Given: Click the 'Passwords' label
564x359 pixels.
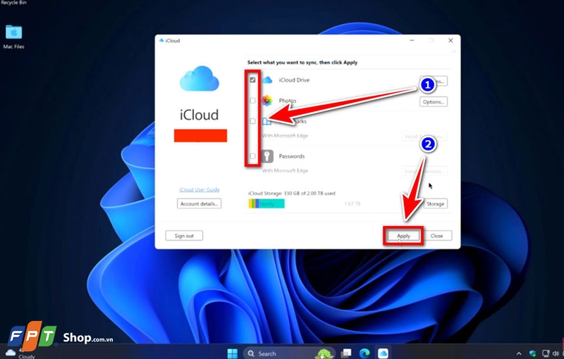Looking at the screenshot, I should click(x=292, y=156).
